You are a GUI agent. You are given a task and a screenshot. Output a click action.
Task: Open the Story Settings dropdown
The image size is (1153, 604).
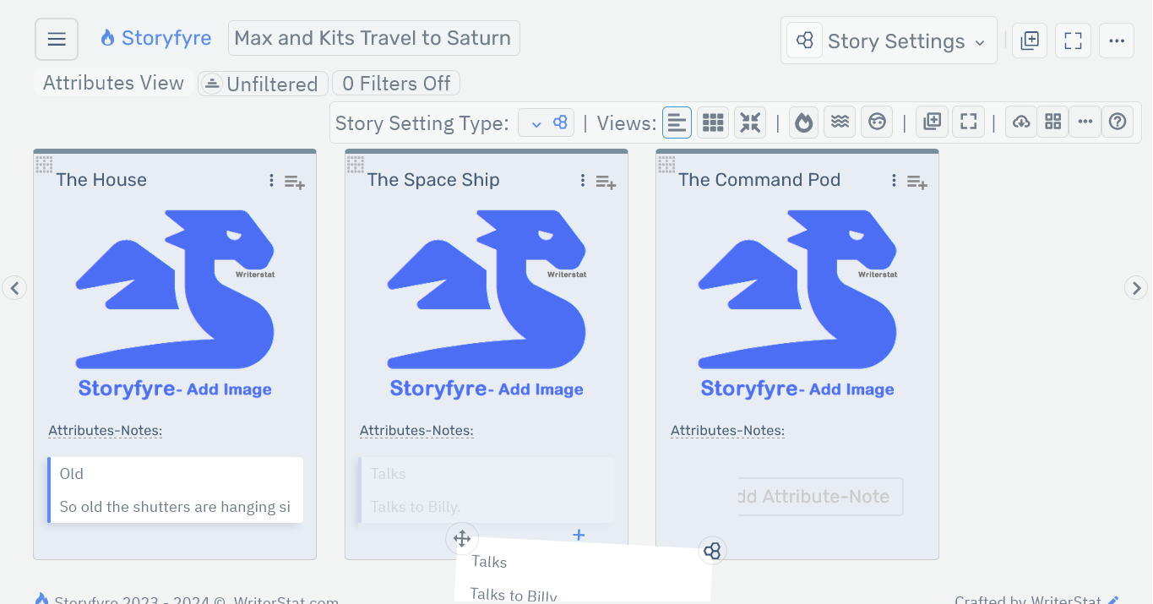tap(889, 40)
